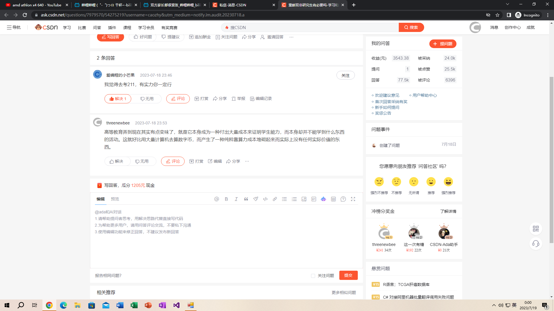Open 问答 in the top navigation
The width and height of the screenshot is (554, 311).
pyautogui.click(x=97, y=28)
